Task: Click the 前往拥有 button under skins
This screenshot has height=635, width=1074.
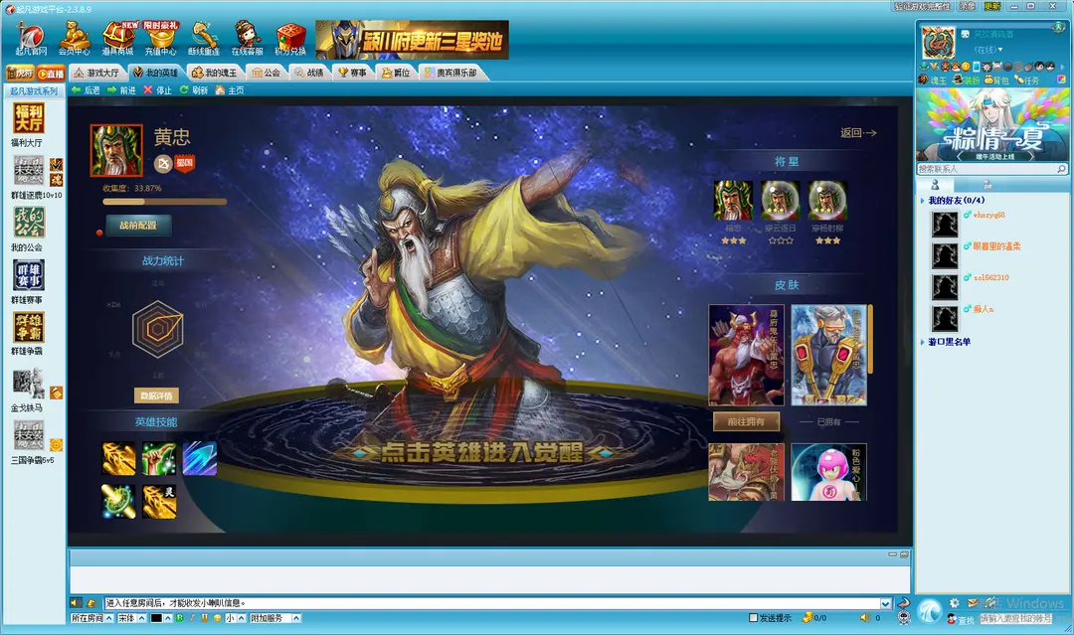Action: tap(746, 421)
